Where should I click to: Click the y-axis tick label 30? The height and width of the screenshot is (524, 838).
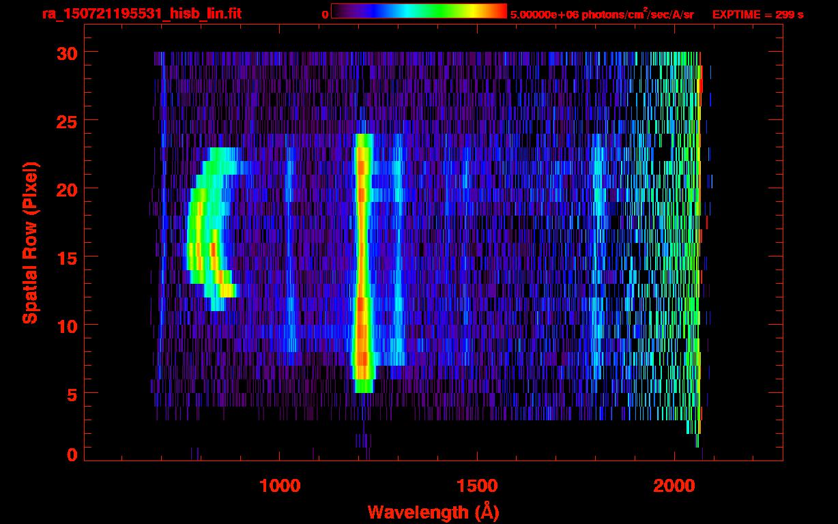[66, 53]
